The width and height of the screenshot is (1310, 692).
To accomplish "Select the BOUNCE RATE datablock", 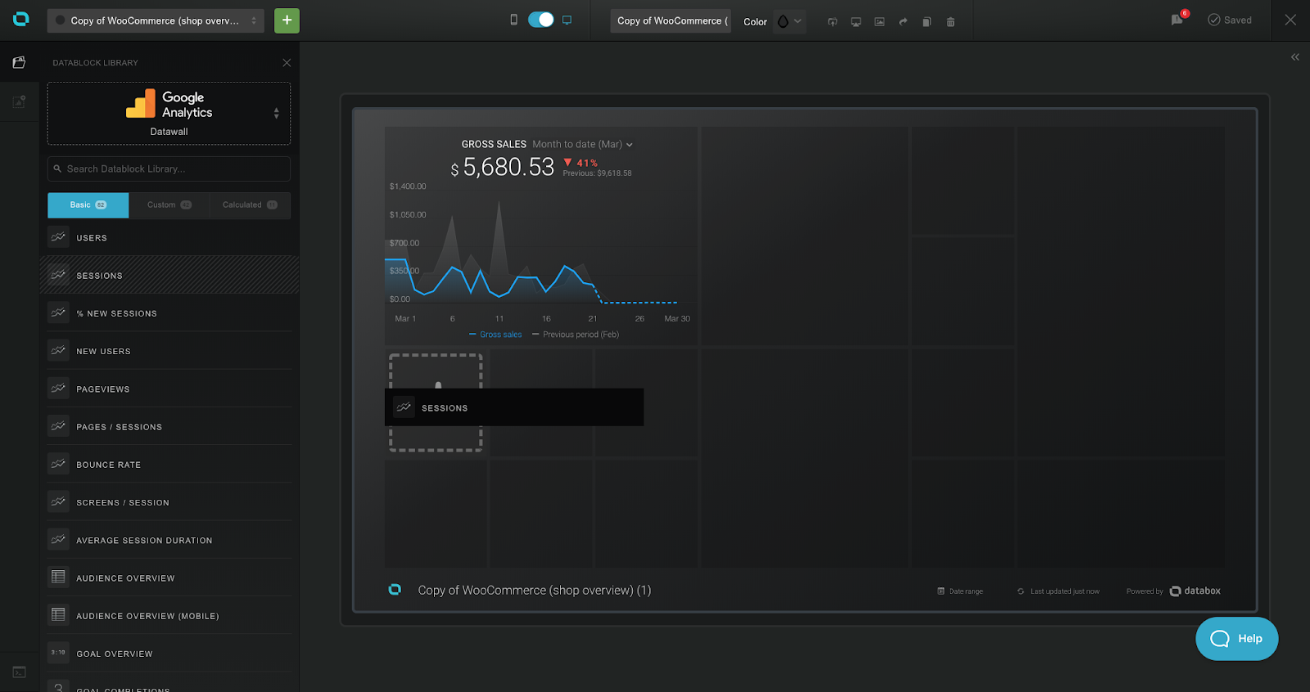I will click(x=169, y=465).
